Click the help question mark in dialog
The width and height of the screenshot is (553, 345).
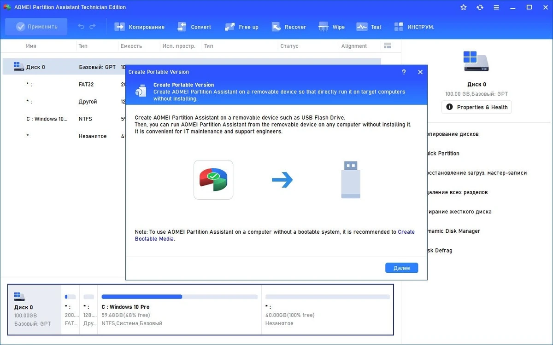tap(404, 72)
